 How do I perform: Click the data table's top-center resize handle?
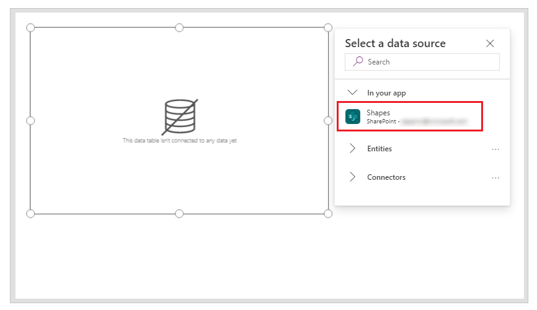[x=179, y=27]
